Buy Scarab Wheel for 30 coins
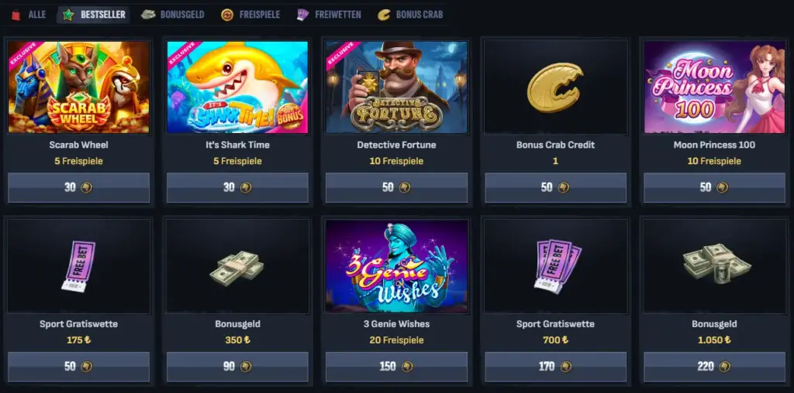This screenshot has height=393, width=794. tap(78, 187)
